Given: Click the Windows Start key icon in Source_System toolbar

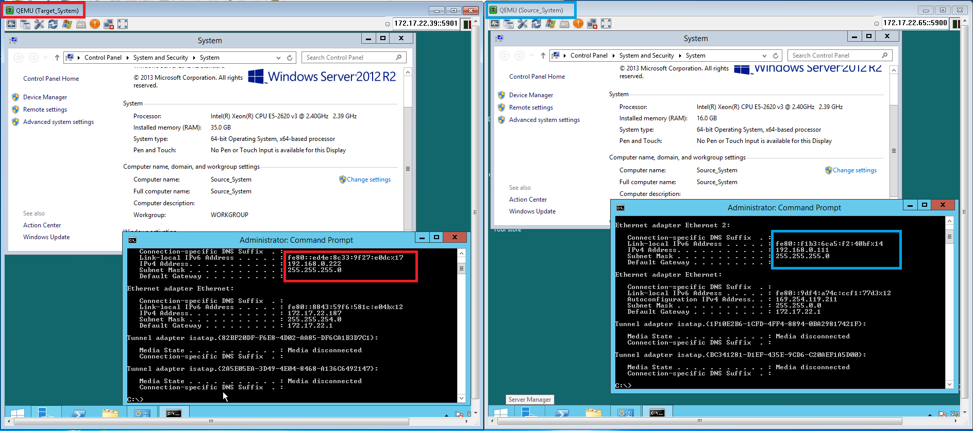Looking at the screenshot, I should (x=550, y=24).
